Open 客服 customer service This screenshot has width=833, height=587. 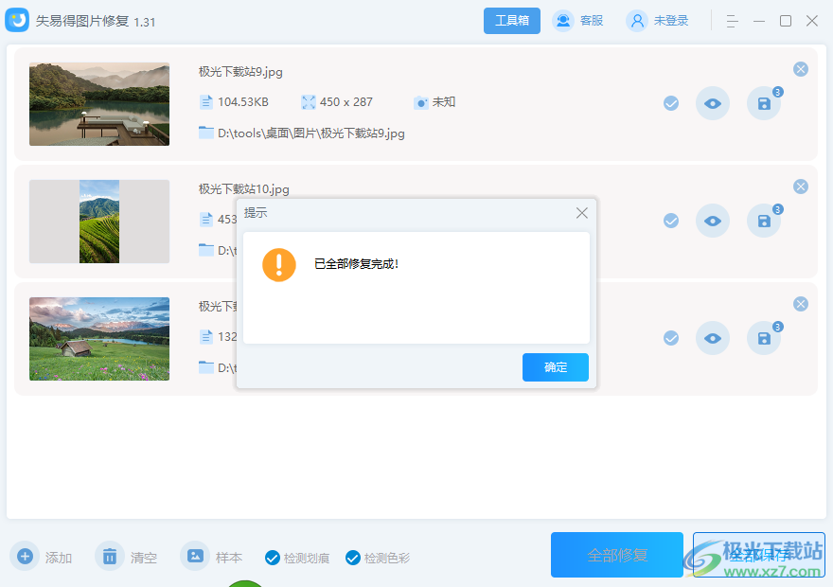(577, 21)
